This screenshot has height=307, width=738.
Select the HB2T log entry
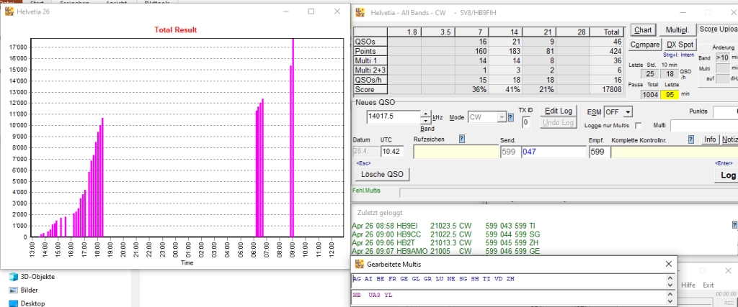point(445,243)
